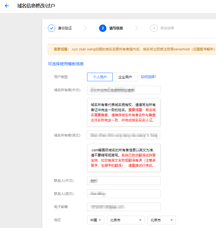The image size is (216, 228).
Task: Click the 联系人(中文) input field
Action: tap(124, 181)
